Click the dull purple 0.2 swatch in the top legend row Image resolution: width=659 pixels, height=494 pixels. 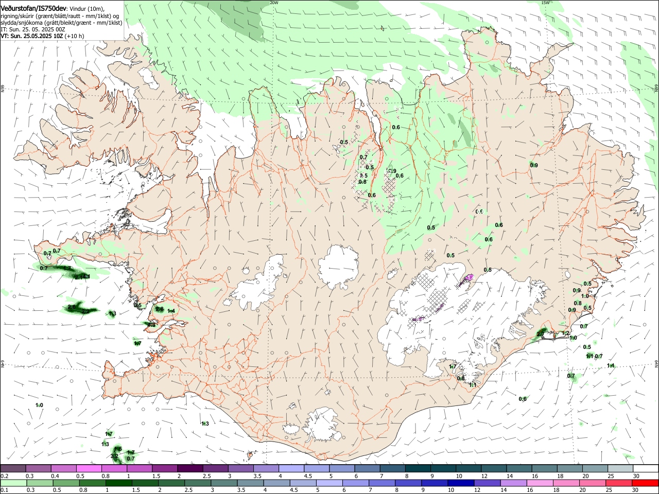pos(13,468)
